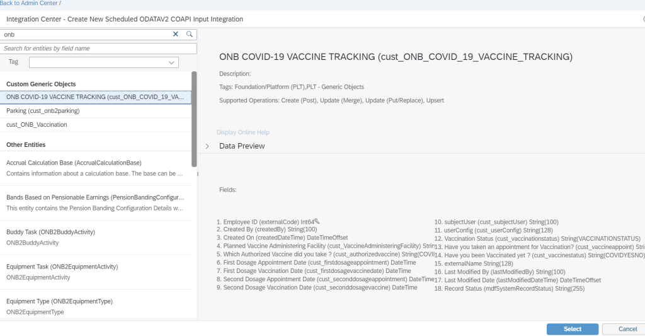Click 'externalName String(128)' field
The image size is (645, 336).
[x=474, y=264]
